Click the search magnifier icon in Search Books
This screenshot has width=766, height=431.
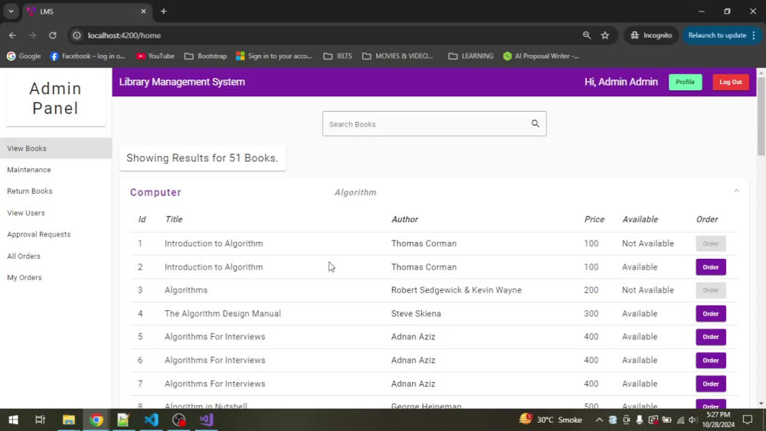click(x=535, y=123)
